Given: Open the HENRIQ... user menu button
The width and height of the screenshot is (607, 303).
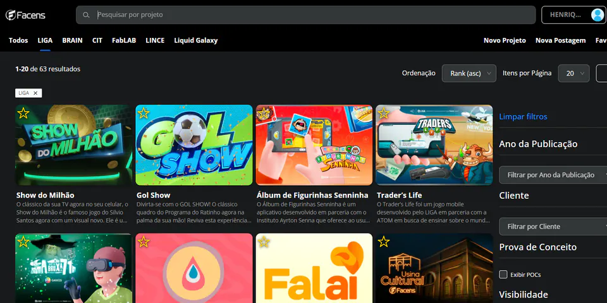Looking at the screenshot, I should point(574,15).
